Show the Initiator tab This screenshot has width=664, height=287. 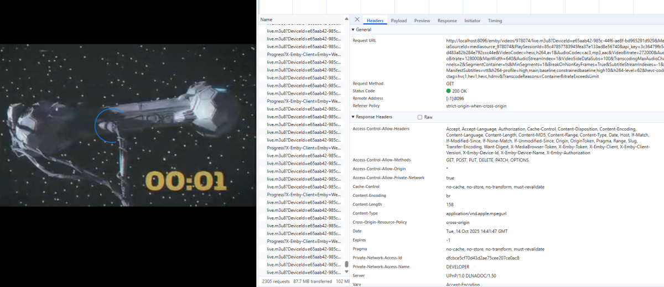point(472,20)
